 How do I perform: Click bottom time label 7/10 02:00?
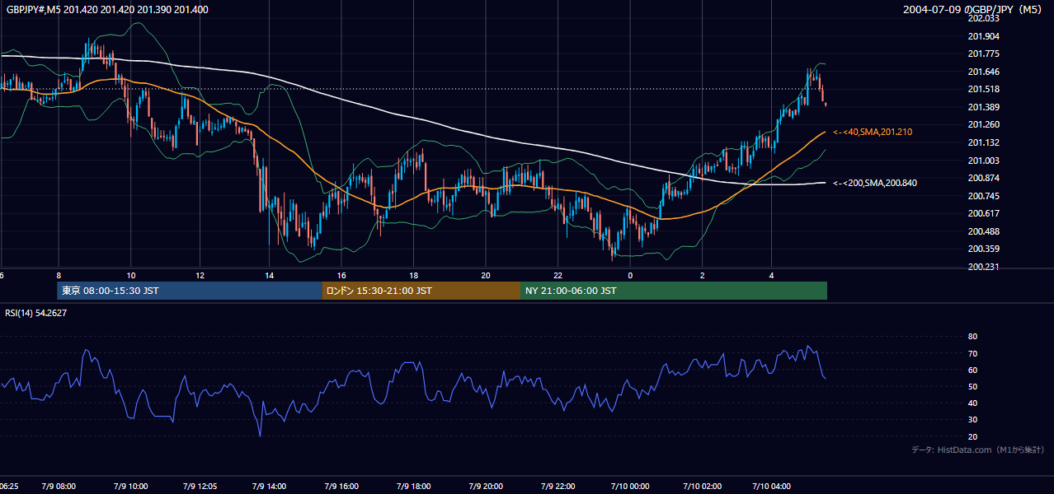point(703,487)
